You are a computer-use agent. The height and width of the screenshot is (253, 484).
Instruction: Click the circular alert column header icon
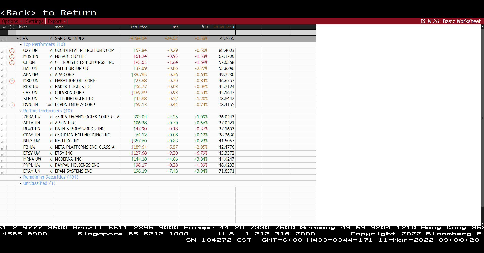[x=12, y=27]
